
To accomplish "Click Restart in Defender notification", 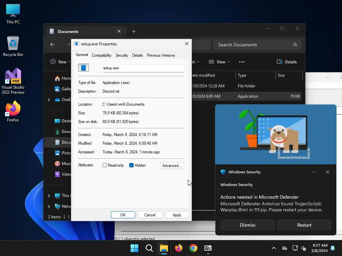I will point(304,225).
